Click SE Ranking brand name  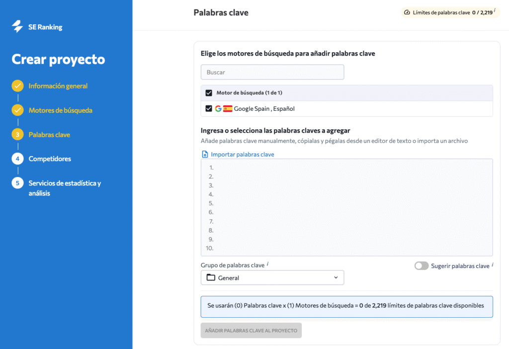45,27
